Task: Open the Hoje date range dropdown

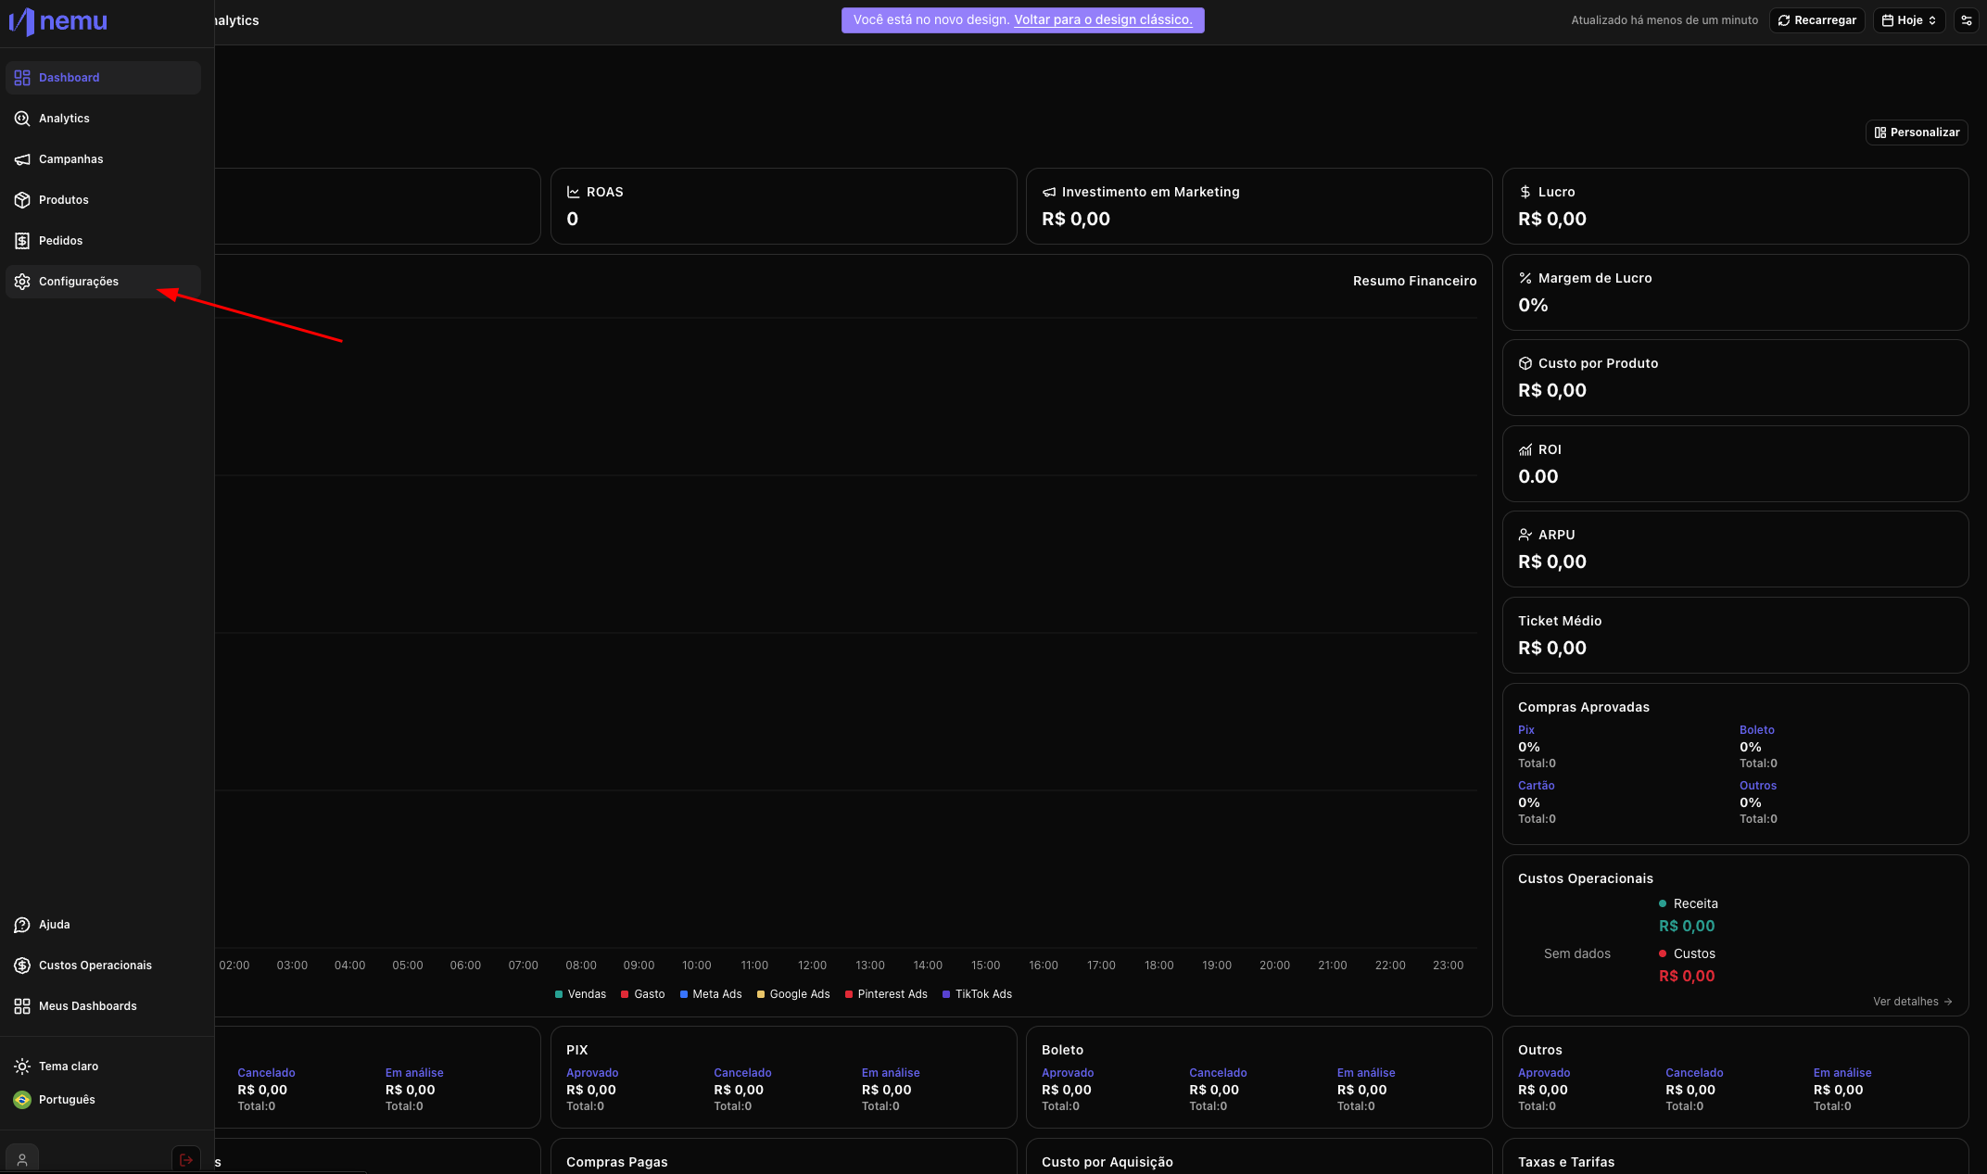Action: (x=1909, y=20)
